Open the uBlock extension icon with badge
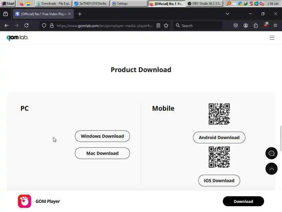 point(266,25)
